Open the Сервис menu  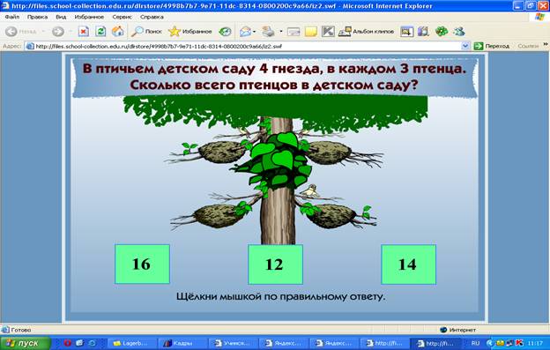pyautogui.click(x=122, y=17)
